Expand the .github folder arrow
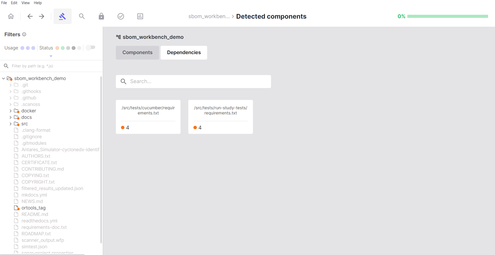 point(11,98)
